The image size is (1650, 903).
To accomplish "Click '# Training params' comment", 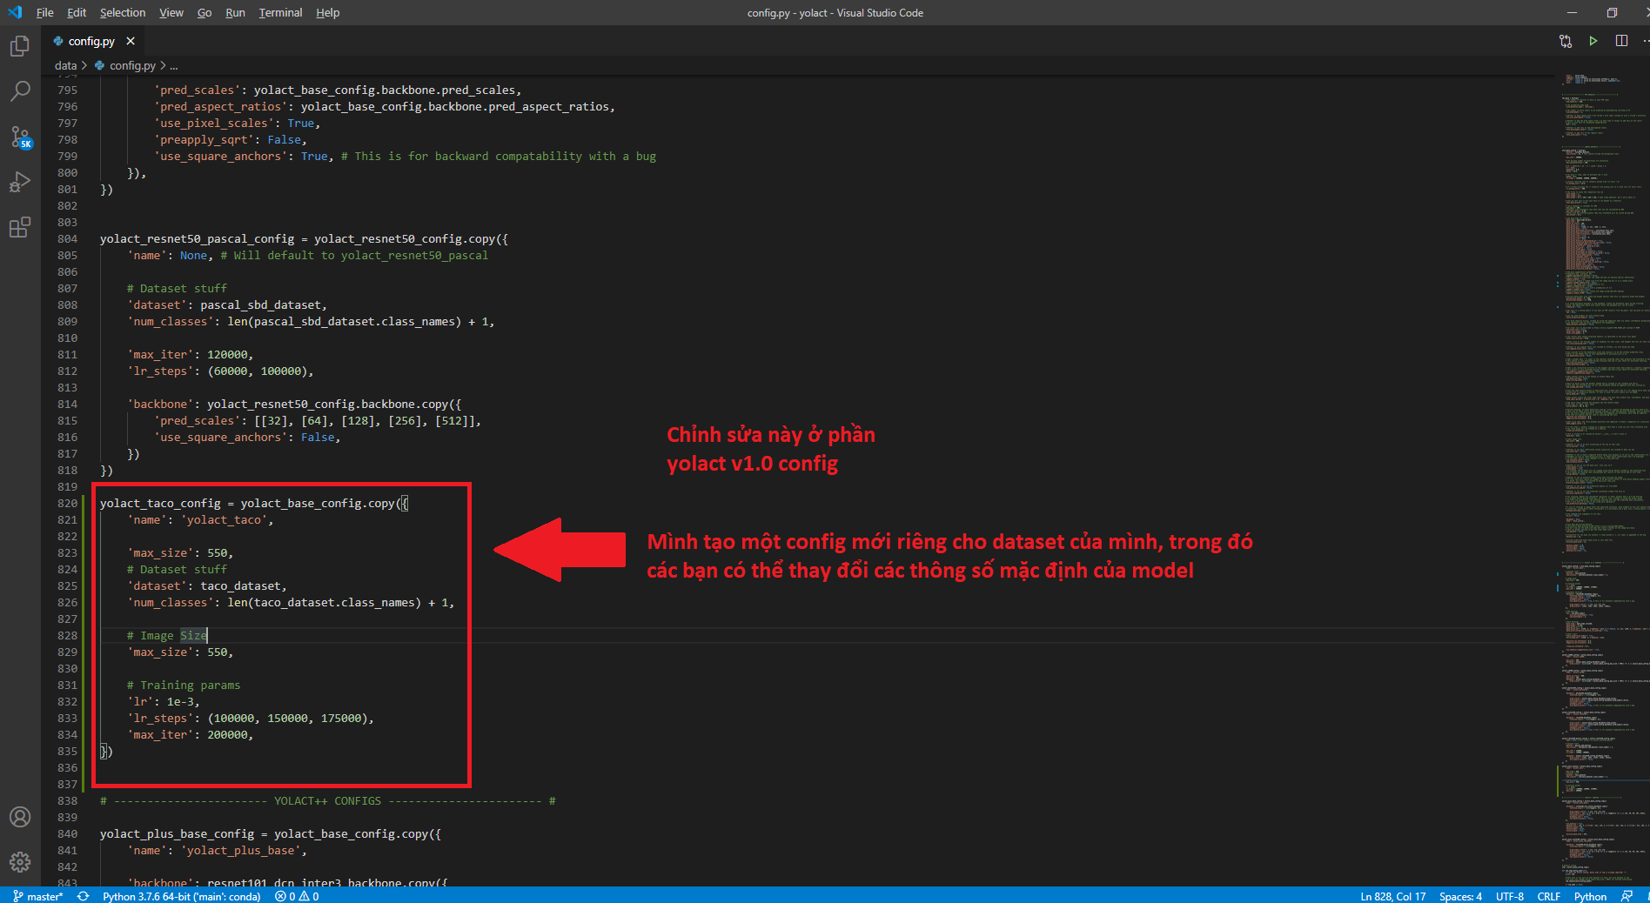I will click(184, 685).
